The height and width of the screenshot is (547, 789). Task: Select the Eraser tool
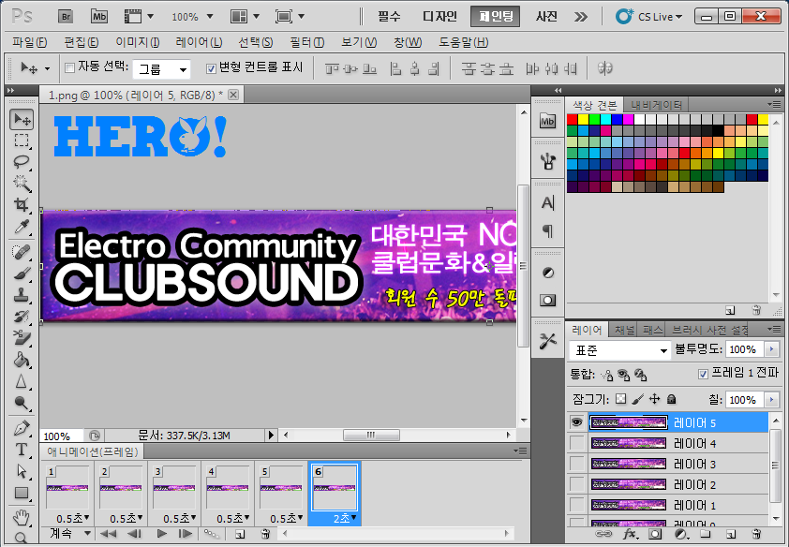click(22, 337)
